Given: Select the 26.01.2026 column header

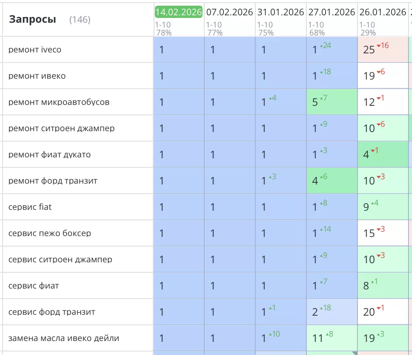Looking at the screenshot, I should point(383,12).
